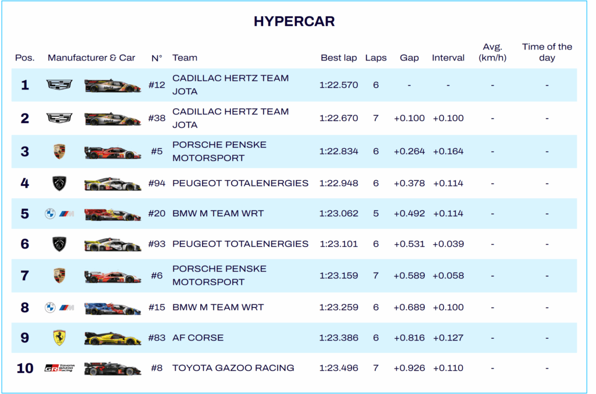The image size is (596, 394).
Task: Click best lap 1:23.101
Action: [339, 244]
